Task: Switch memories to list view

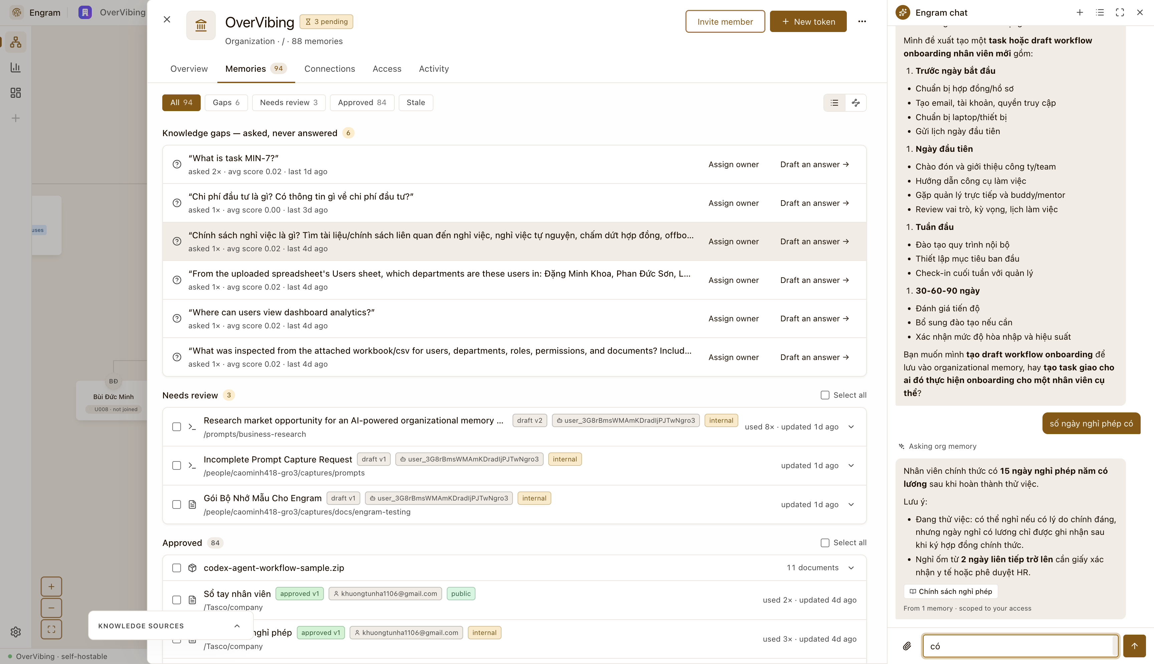Action: pos(834,103)
